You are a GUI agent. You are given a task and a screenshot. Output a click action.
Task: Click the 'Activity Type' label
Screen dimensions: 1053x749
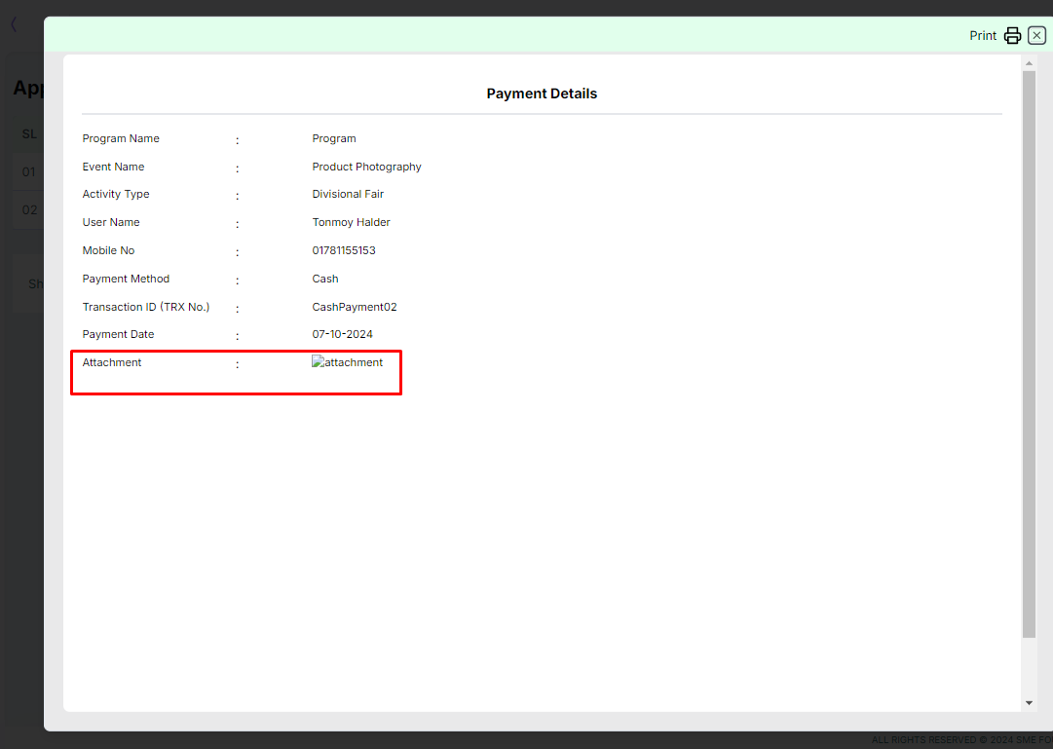coord(116,194)
